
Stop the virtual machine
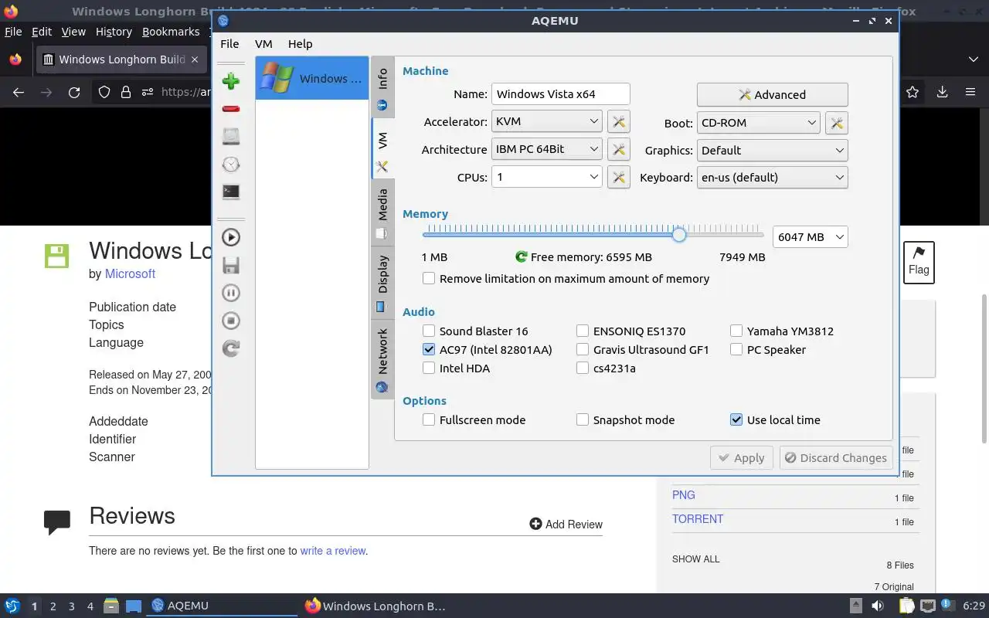tap(230, 321)
